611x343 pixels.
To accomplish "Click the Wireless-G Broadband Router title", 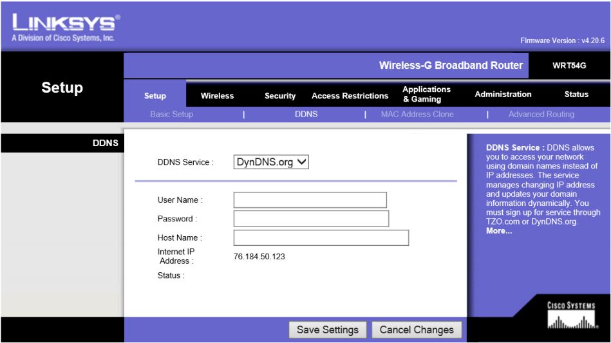I will pyautogui.click(x=451, y=66).
